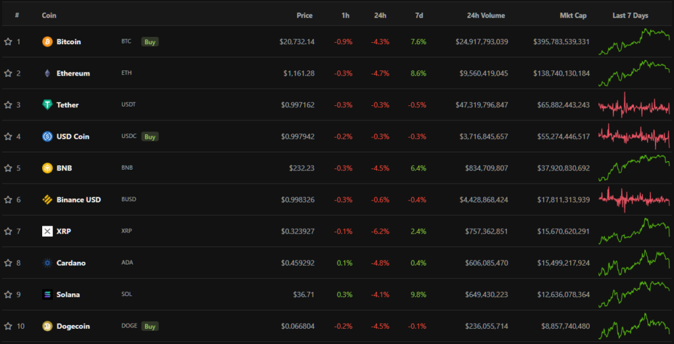Click the BNB logo icon
The height and width of the screenshot is (344, 674).
point(47,168)
